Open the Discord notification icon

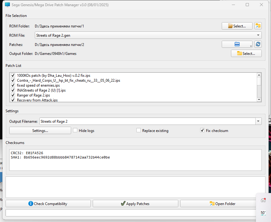point(263,200)
